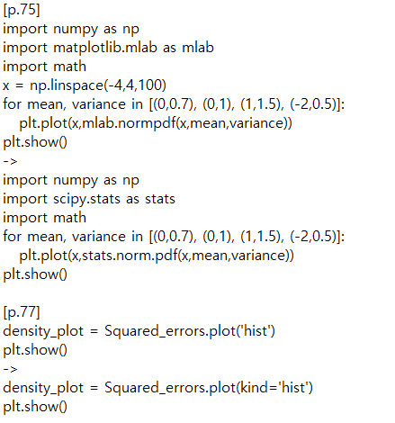
Task: Click the second 'import math' line
Action: coord(45,218)
